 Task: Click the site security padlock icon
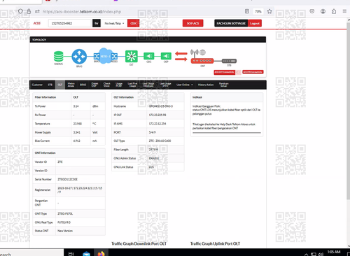click(x=29, y=11)
